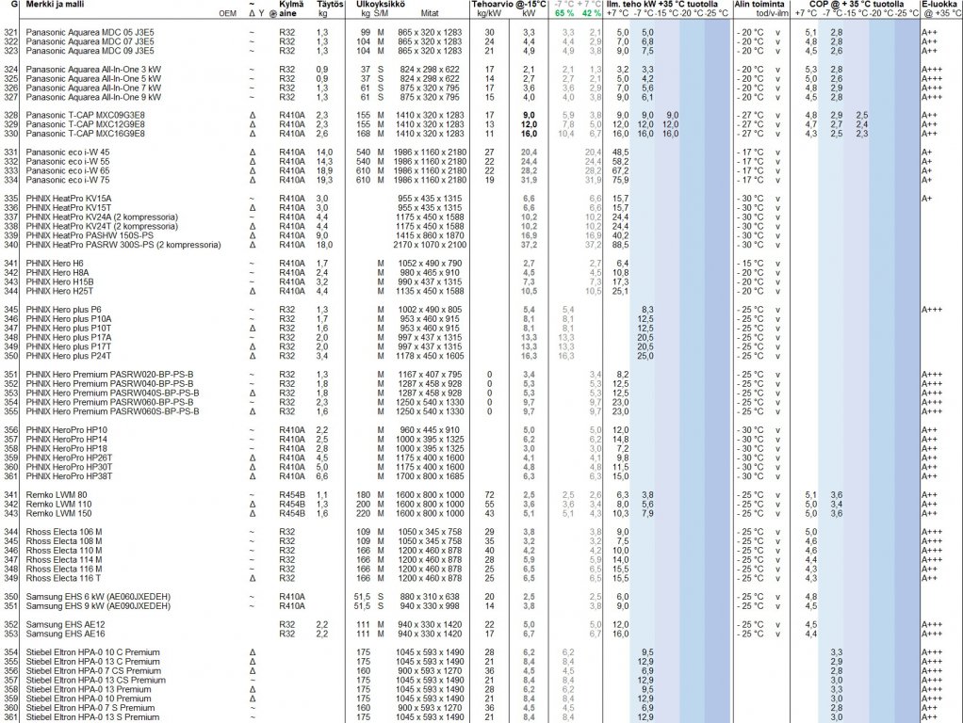This screenshot has height=723, width=963.
Task: Click the 'PHNIX HeroPro HP38T' cell
Action: (x=69, y=475)
